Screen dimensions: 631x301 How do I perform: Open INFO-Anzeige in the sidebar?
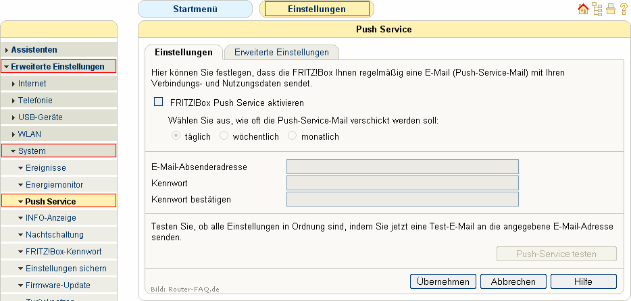(59, 218)
